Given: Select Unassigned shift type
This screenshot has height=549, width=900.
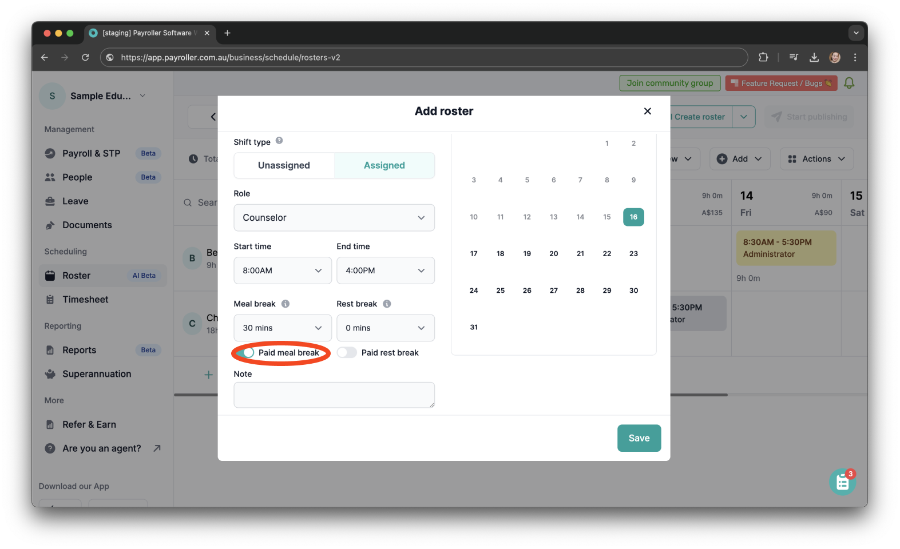Looking at the screenshot, I should point(284,165).
